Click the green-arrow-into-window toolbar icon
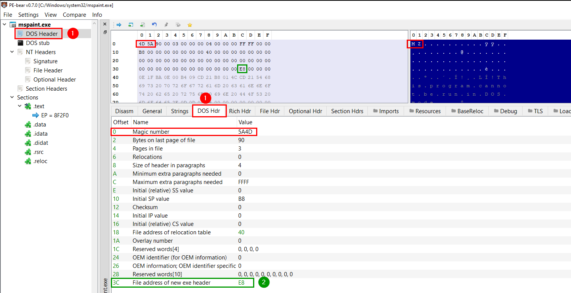The height and width of the screenshot is (293, 571). (131, 25)
